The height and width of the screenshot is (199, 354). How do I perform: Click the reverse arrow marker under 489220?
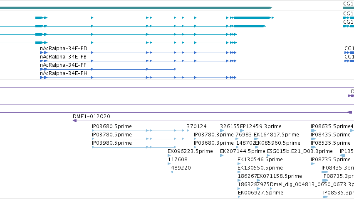(x=172, y=172)
